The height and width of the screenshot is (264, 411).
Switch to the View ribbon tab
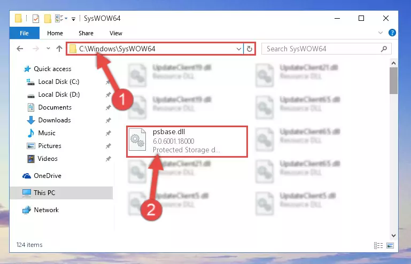pos(116,33)
